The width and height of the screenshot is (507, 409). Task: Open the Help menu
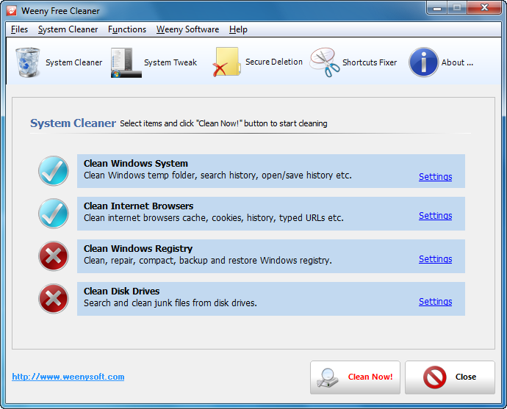coord(238,29)
